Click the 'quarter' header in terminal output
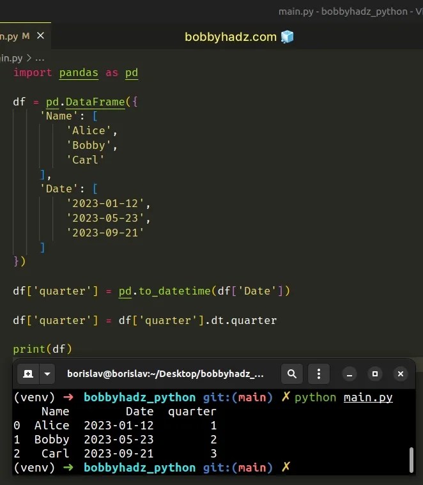 click(192, 412)
